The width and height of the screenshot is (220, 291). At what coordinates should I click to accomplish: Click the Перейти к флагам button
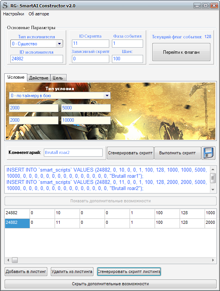click(181, 52)
